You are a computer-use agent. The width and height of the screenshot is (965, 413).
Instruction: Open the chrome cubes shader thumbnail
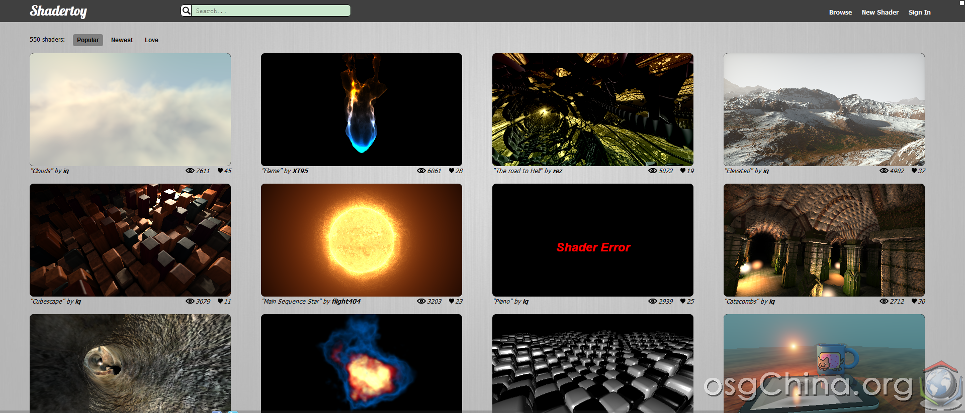(x=593, y=363)
